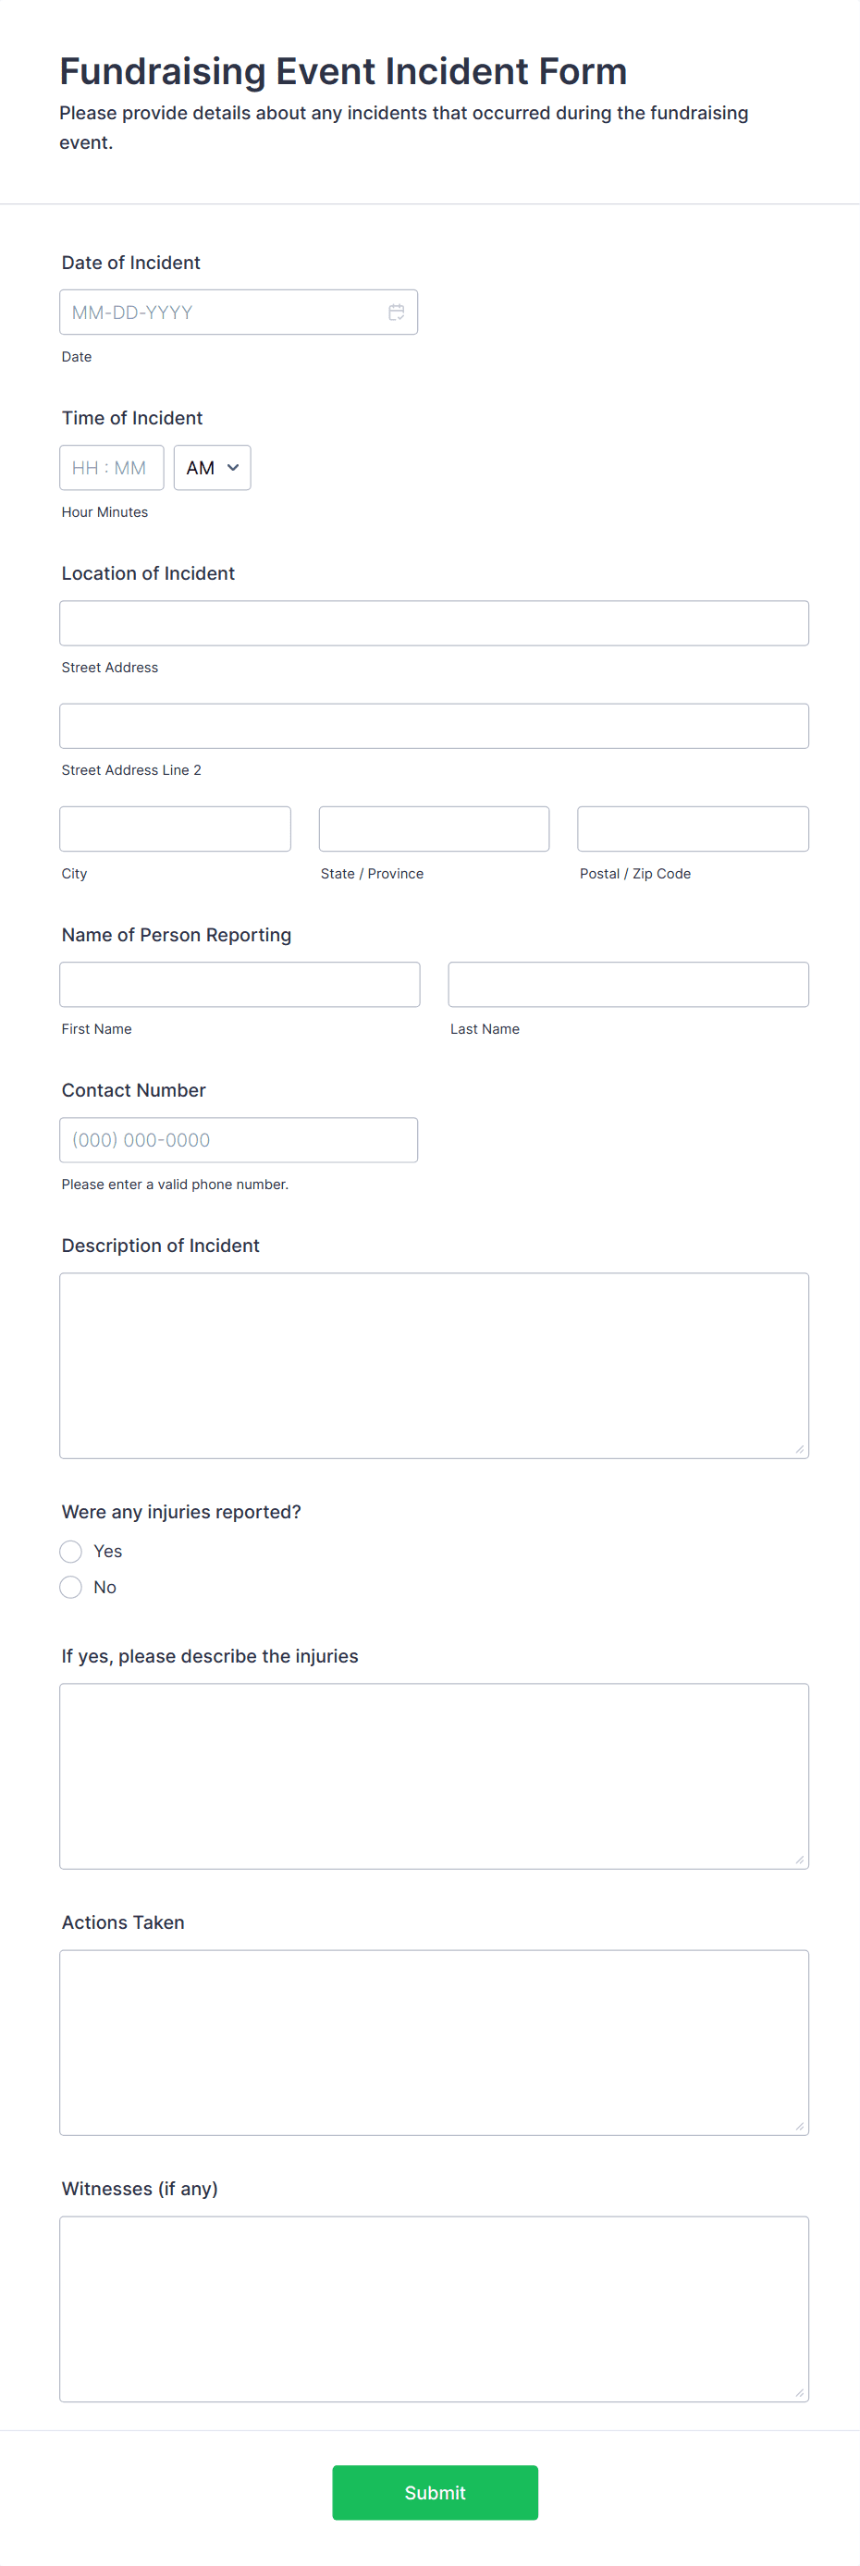Click the Street Address field
This screenshot has height=2566, width=860.
tap(434, 622)
